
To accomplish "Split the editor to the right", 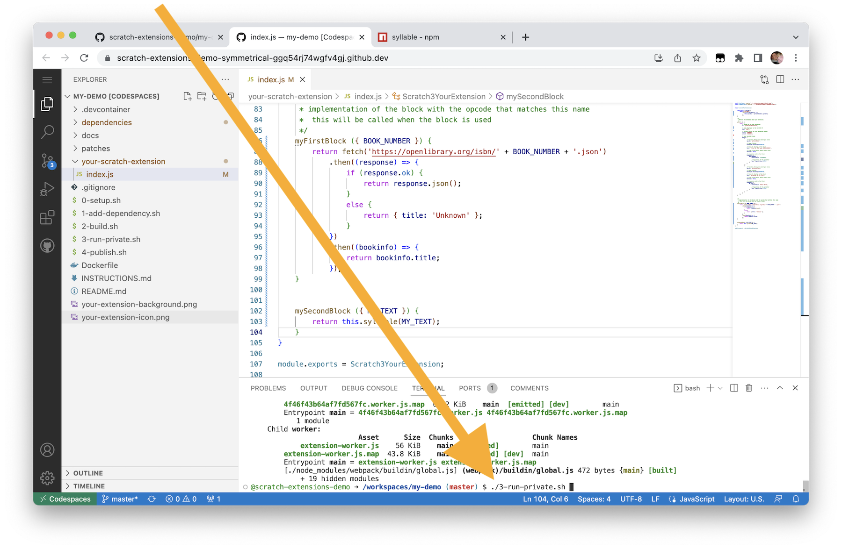I will (x=780, y=79).
